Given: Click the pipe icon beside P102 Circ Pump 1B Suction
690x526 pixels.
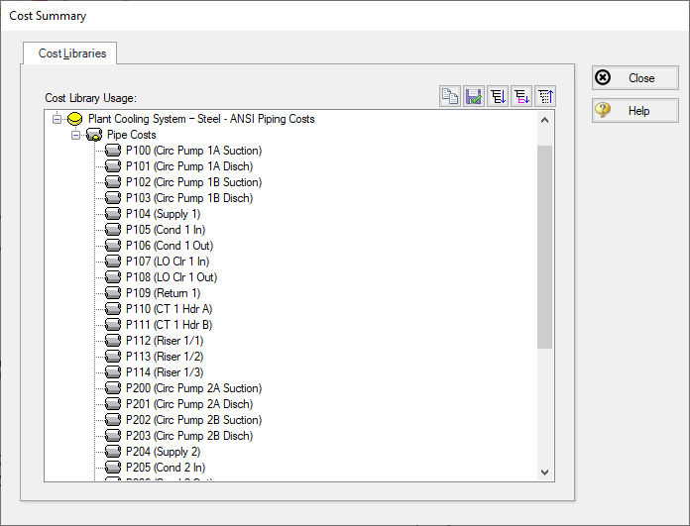Looking at the screenshot, I should (x=113, y=182).
